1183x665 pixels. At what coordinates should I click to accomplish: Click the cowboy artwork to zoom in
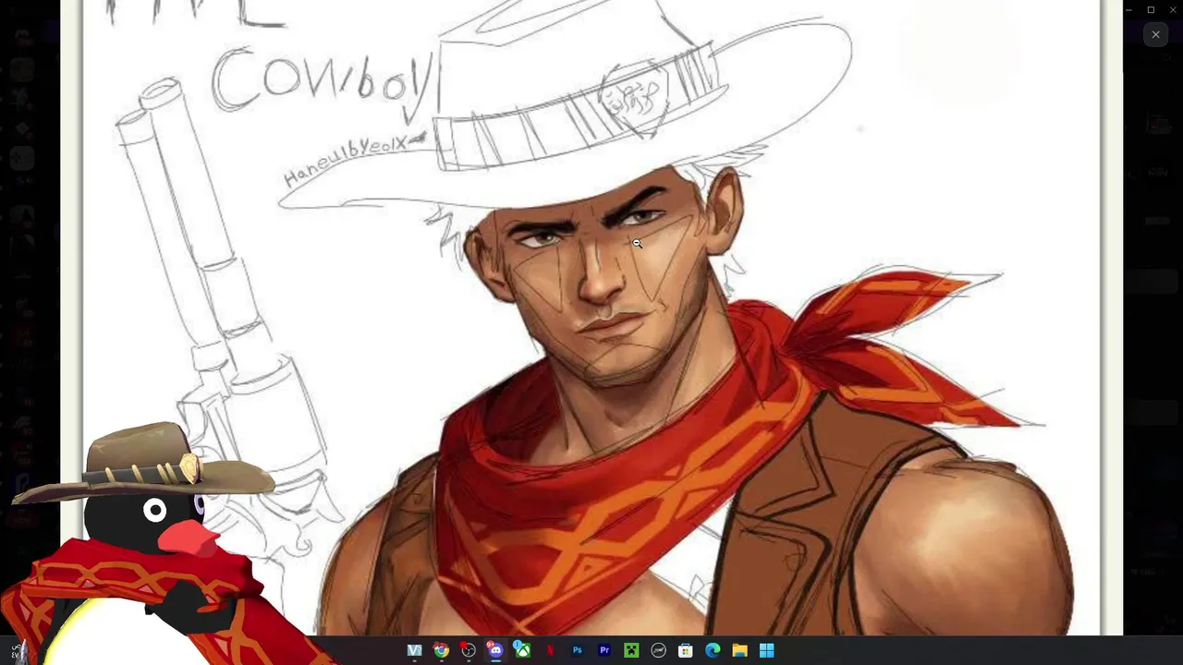pos(591,318)
